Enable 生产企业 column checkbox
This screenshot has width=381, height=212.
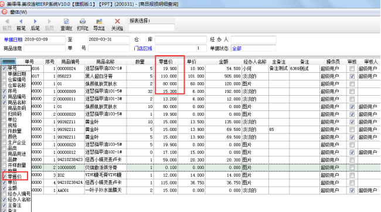tap(4, 142)
